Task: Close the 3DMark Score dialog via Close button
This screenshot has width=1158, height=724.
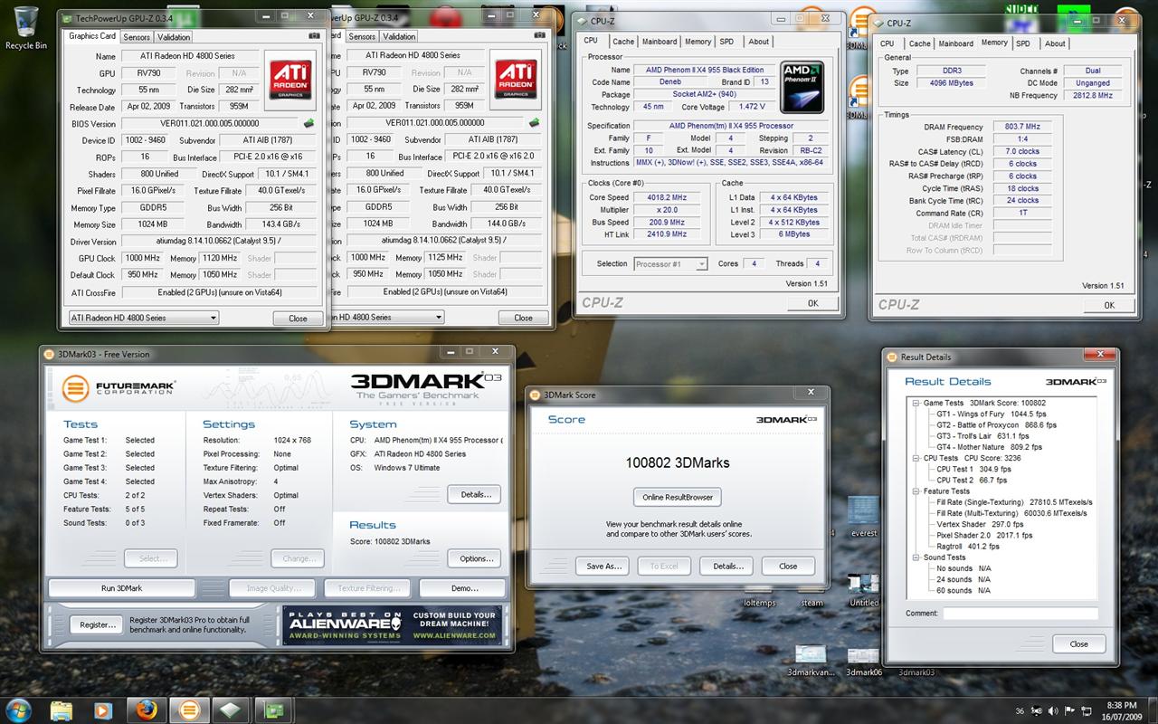Action: tap(788, 567)
